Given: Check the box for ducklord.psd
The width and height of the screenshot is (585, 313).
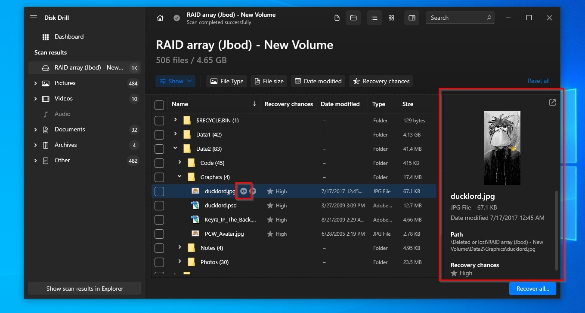Looking at the screenshot, I should [159, 206].
